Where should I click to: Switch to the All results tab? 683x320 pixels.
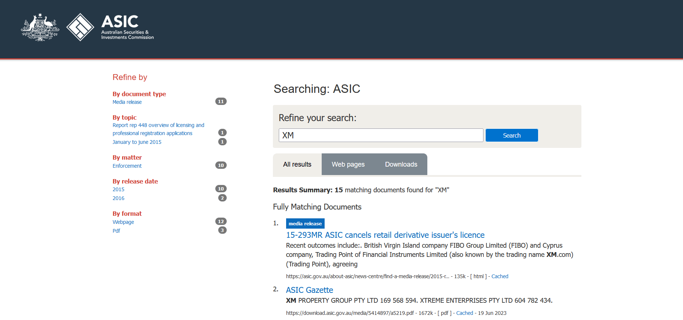pyautogui.click(x=297, y=164)
